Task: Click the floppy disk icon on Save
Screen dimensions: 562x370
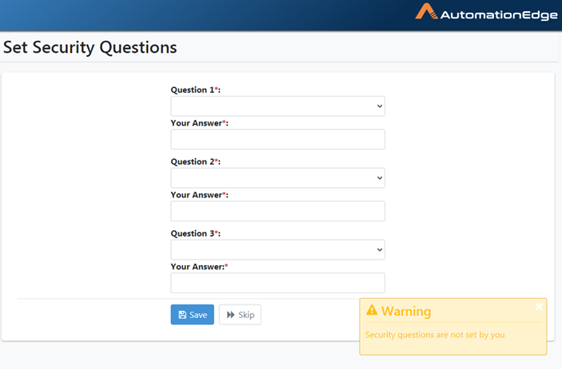Action: pyautogui.click(x=182, y=315)
